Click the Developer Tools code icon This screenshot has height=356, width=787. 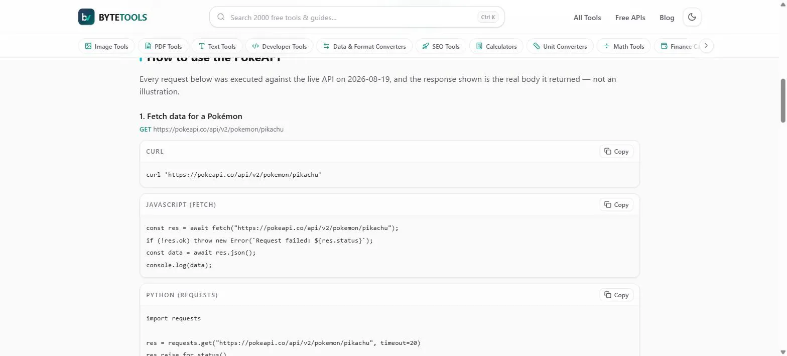point(255,46)
